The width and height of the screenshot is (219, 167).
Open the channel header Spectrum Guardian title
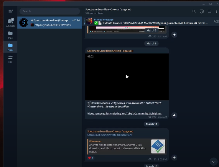click(x=108, y=9)
